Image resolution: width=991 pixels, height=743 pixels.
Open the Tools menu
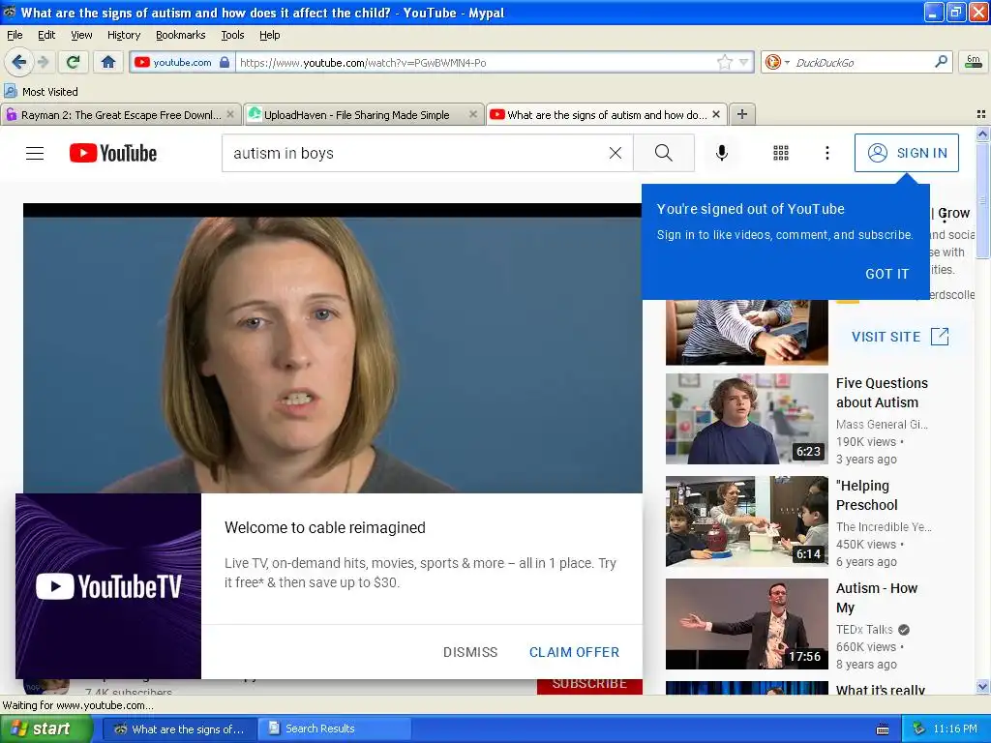(x=232, y=35)
